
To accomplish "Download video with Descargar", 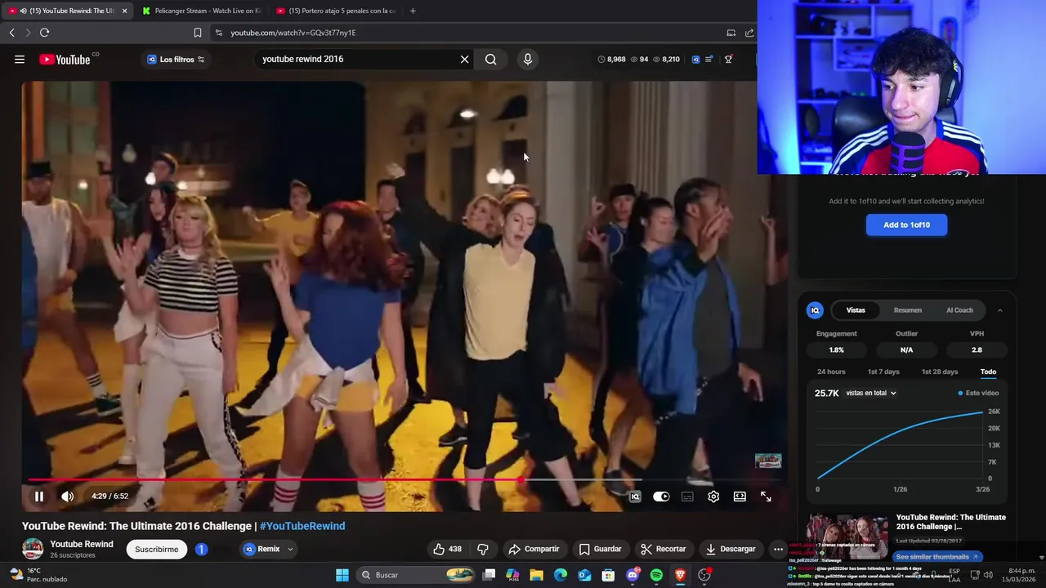I will (731, 549).
